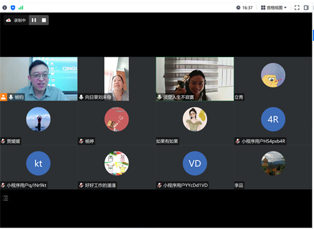Check the green network signal icon

21,8
